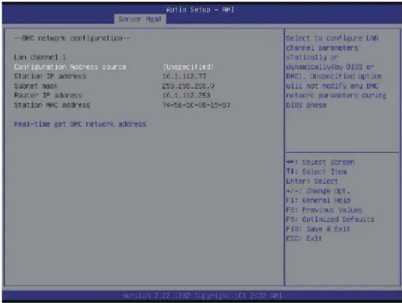Viewport: 402px width, 303px height.
Task: Click the Enter: Select key hint
Action: (x=312, y=181)
